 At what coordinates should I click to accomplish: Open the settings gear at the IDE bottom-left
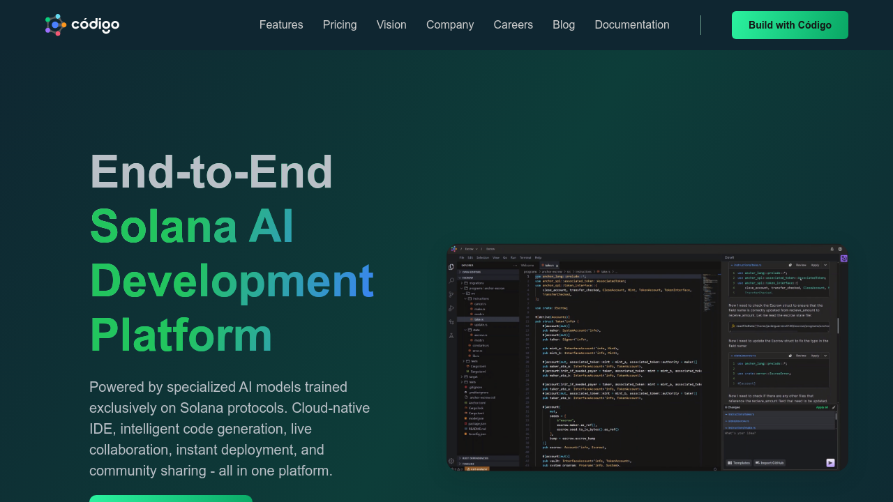click(x=451, y=461)
